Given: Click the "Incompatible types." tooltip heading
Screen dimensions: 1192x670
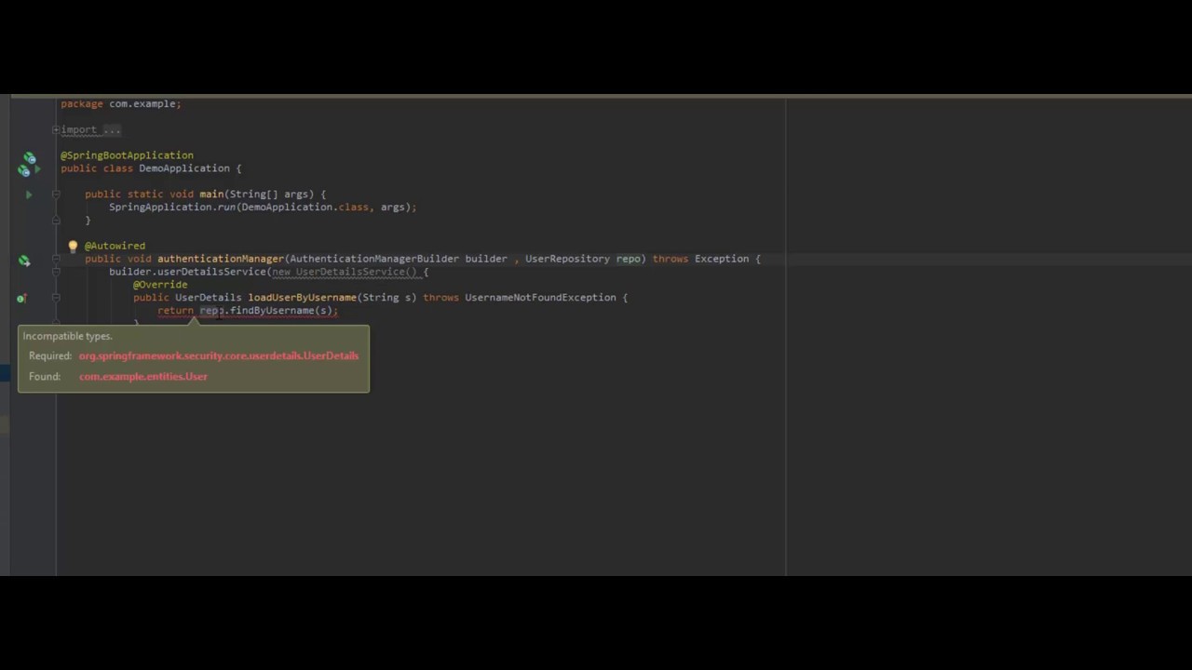Looking at the screenshot, I should [x=67, y=336].
